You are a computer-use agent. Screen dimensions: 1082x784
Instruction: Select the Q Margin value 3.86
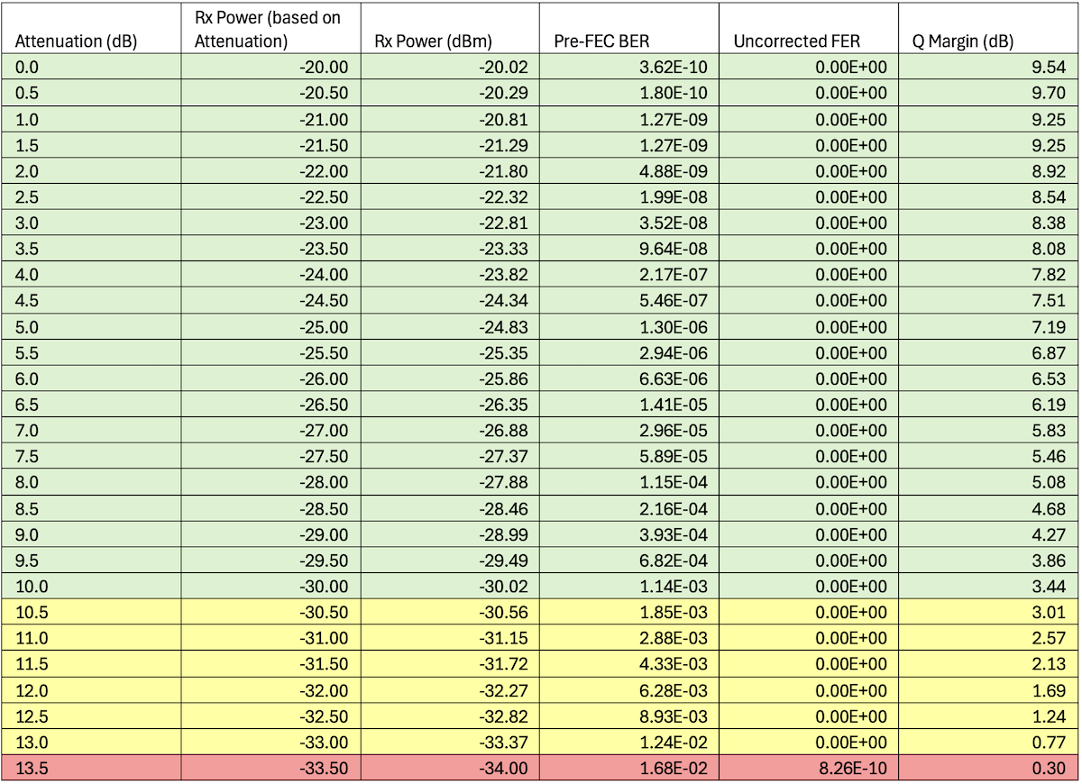(988, 561)
